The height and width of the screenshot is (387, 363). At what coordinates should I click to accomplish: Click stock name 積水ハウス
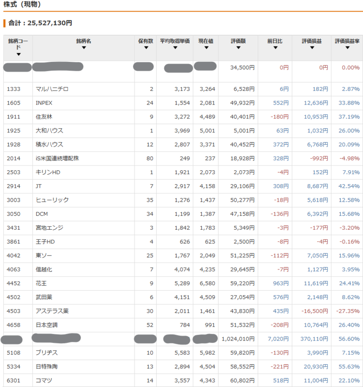point(49,144)
